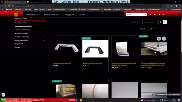This screenshot has width=182, height=102.
Task: Select Schnäppchen % in the sidebar
Action: 18,44
